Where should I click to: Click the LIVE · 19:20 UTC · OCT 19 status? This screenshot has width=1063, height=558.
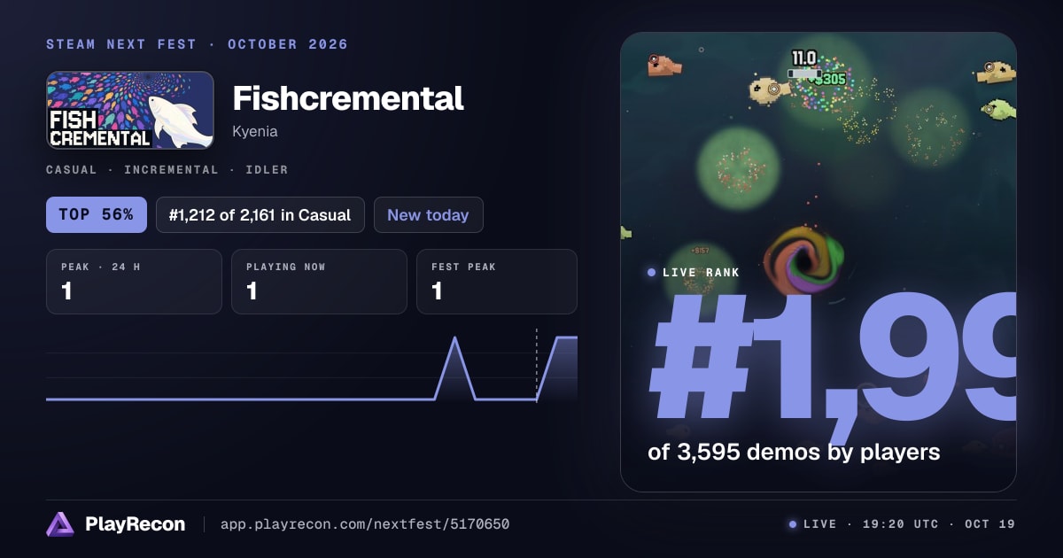[903, 524]
